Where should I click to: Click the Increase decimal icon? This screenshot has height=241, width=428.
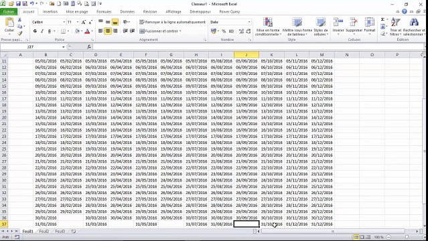click(241, 31)
